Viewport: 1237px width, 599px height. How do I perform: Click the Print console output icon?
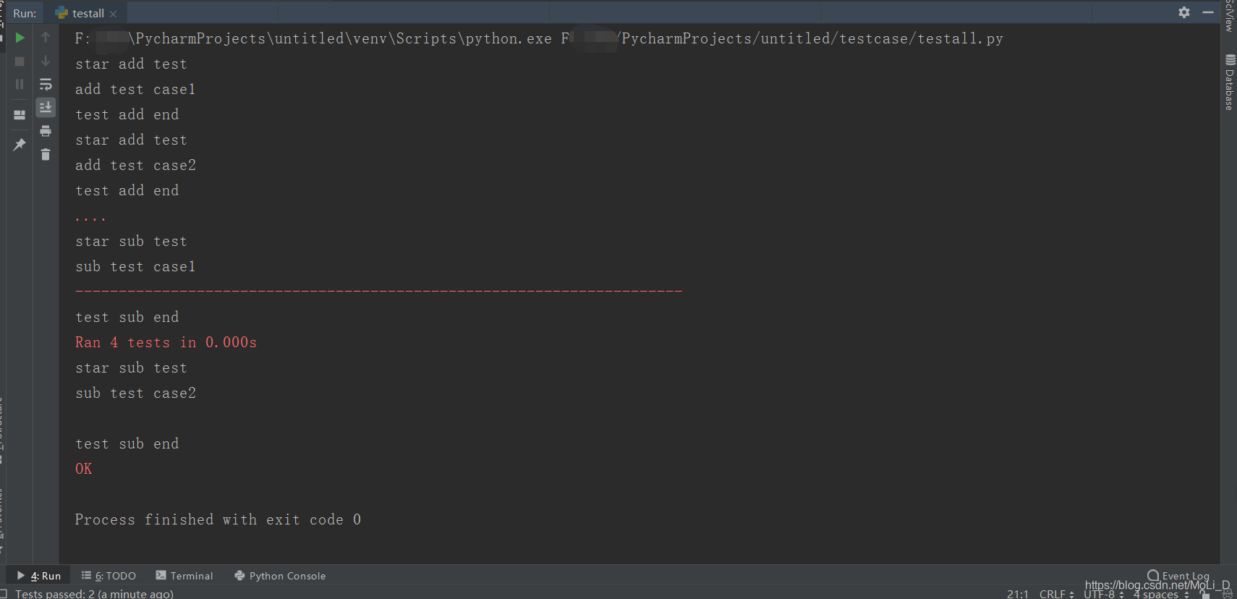(46, 131)
